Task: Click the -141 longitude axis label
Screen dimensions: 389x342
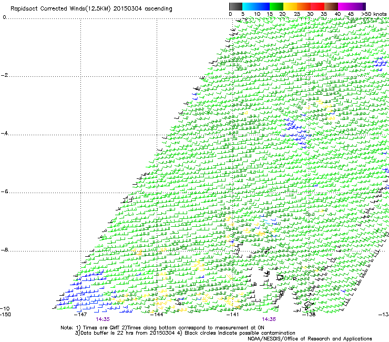Action: 233,315
